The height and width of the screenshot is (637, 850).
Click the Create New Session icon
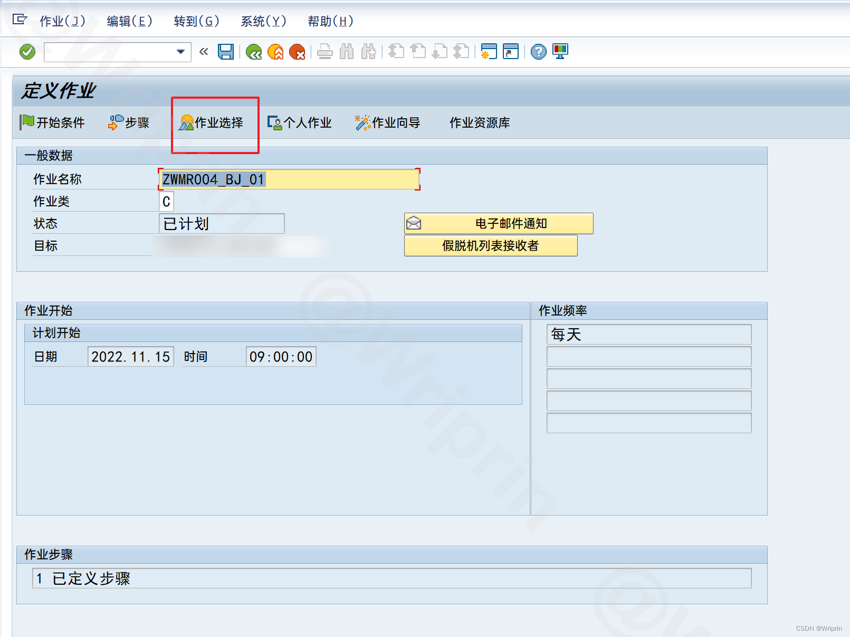point(489,52)
